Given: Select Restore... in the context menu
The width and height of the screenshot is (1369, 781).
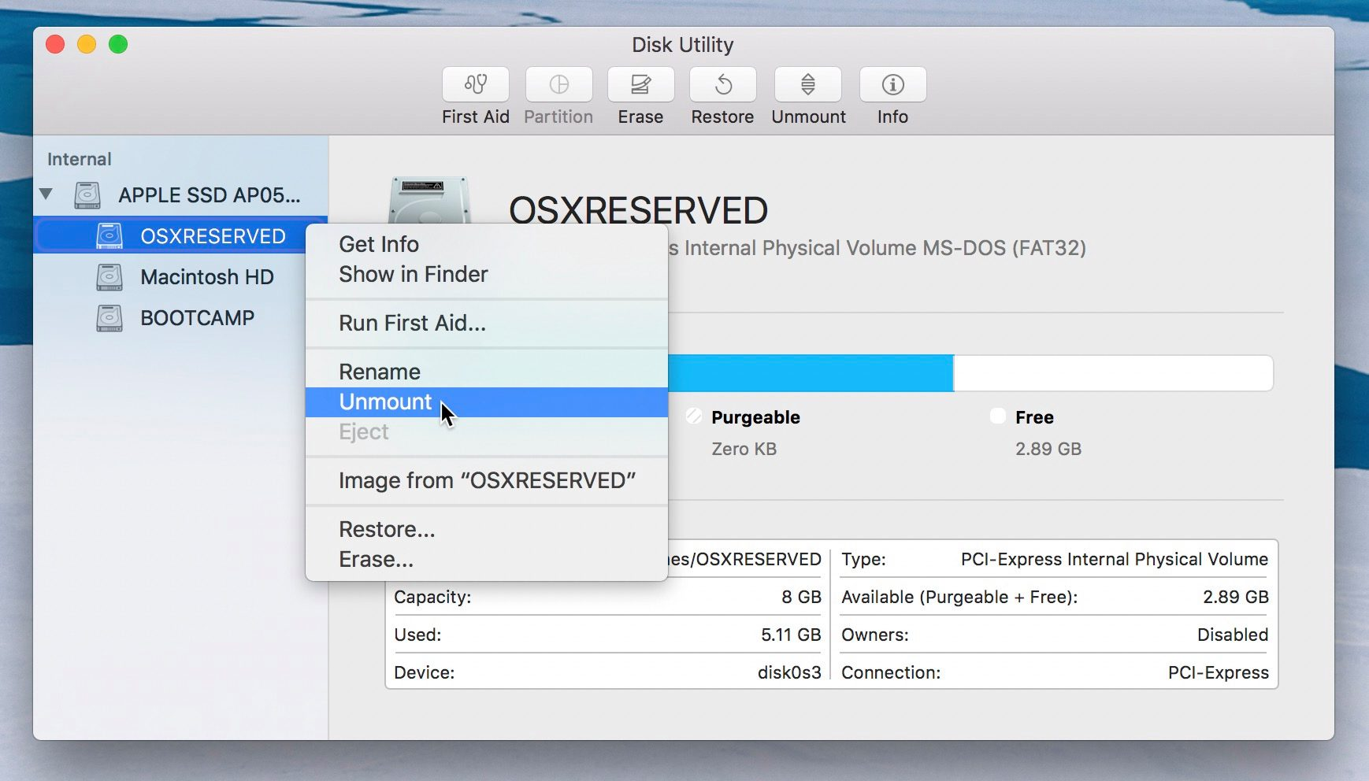Looking at the screenshot, I should [x=487, y=529].
